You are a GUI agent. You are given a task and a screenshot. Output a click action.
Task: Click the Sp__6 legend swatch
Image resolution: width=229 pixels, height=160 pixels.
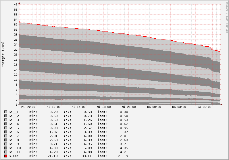pos(5,132)
